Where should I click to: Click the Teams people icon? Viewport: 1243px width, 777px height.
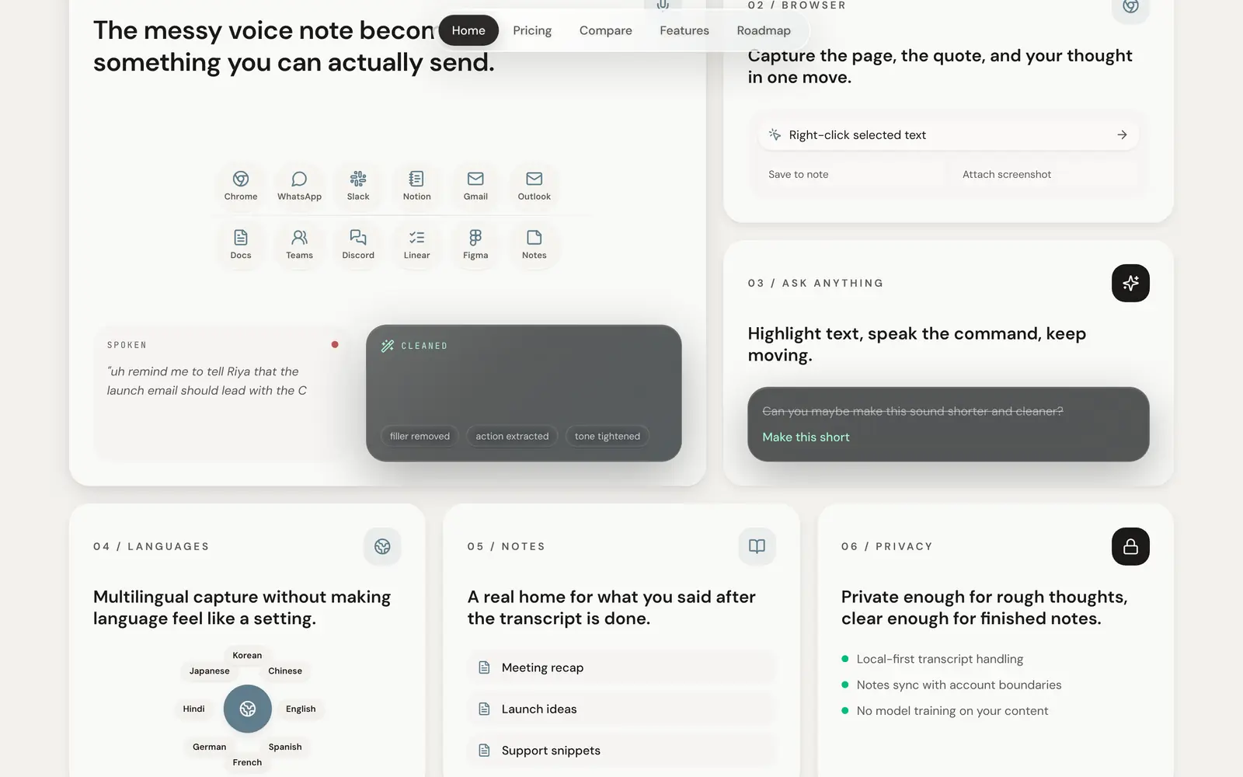[x=299, y=237]
